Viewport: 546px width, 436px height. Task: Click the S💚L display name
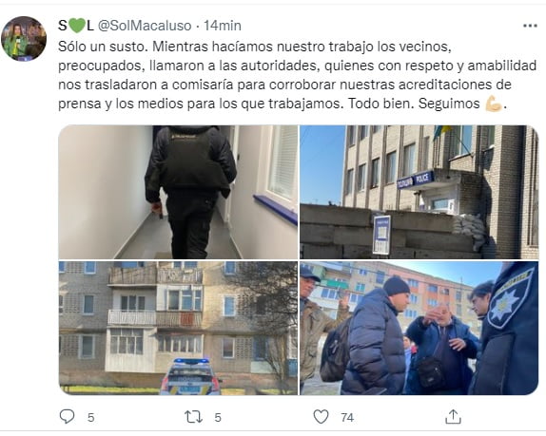coord(76,26)
